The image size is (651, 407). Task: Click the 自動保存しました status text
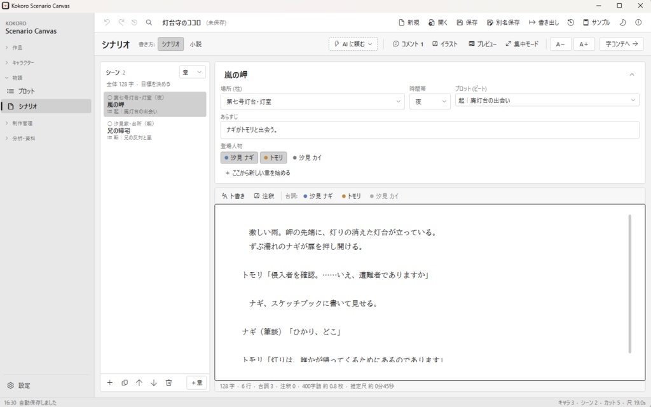coord(38,403)
